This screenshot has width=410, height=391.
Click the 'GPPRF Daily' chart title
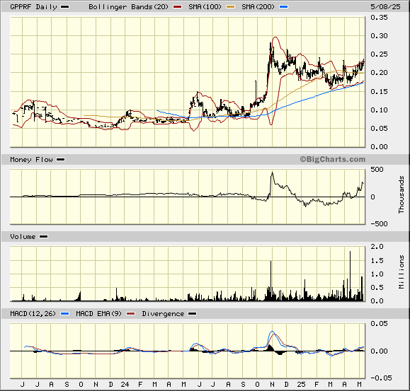click(x=33, y=7)
